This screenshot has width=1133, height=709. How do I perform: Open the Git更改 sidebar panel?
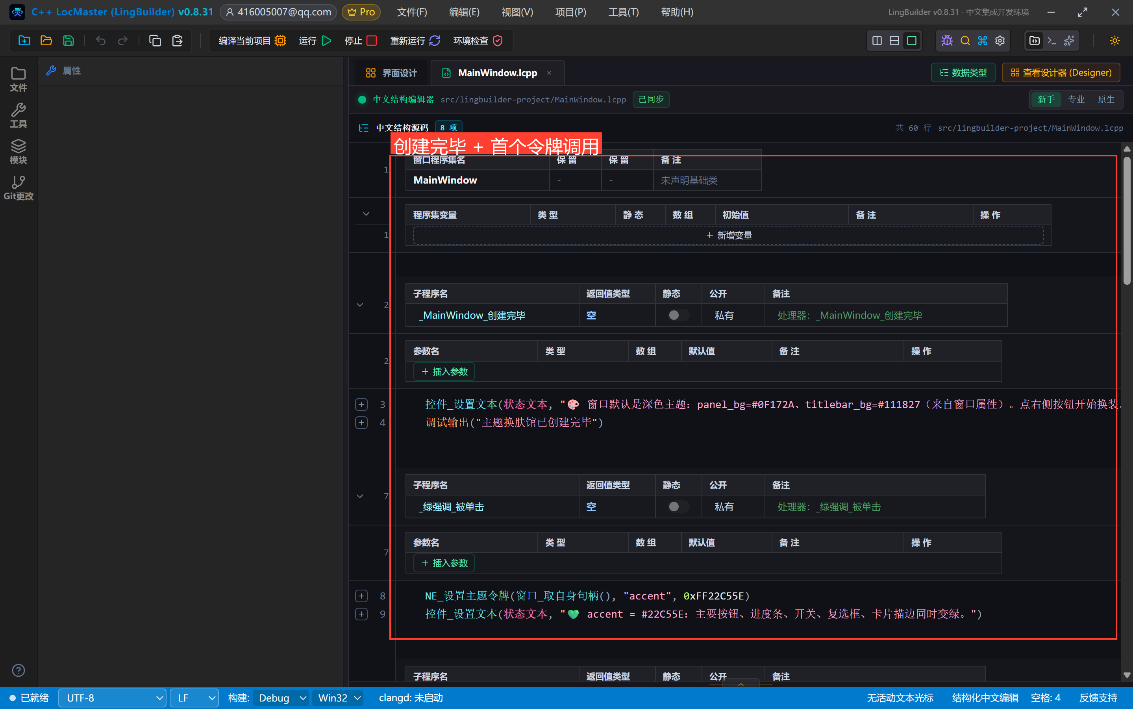[18, 188]
